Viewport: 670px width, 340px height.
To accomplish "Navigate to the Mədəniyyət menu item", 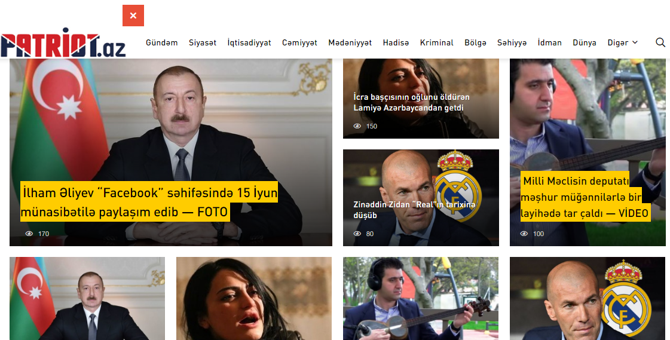I will coord(350,42).
